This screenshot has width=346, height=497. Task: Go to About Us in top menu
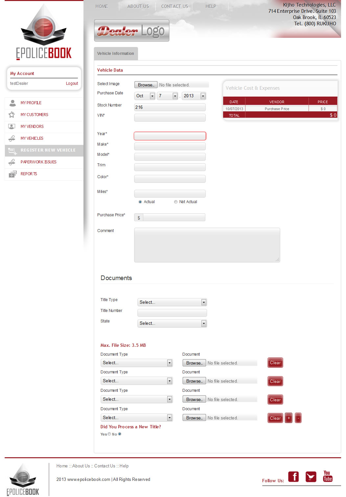[138, 6]
